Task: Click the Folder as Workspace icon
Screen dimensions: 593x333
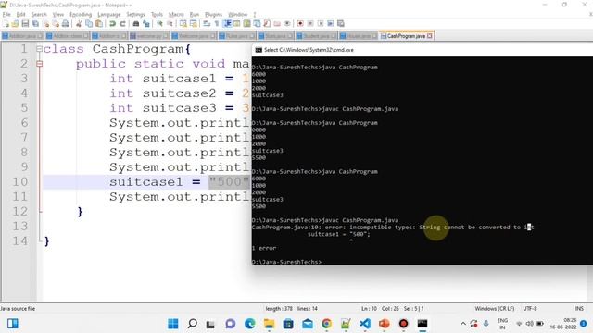Action: point(277,23)
